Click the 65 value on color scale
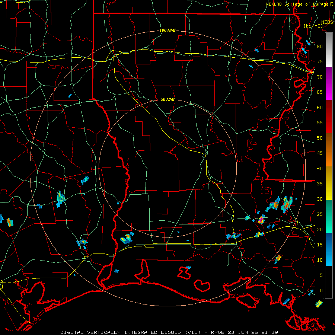Image resolution: width=335 pixels, height=335 pixels. pos(320,92)
